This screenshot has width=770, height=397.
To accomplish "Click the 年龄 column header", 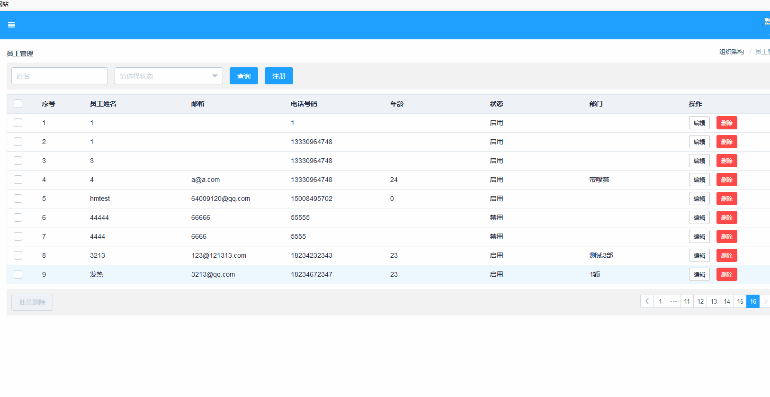I will click(x=397, y=104).
